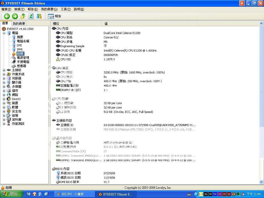Viewport: 264px width, 198px height.
Task: Click the Up one level toolbar icon
Action: tap(23, 16)
